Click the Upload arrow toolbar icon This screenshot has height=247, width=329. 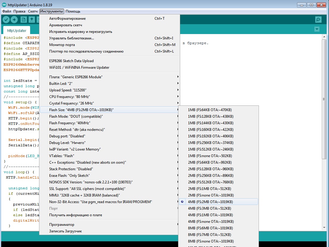[x=14, y=20]
